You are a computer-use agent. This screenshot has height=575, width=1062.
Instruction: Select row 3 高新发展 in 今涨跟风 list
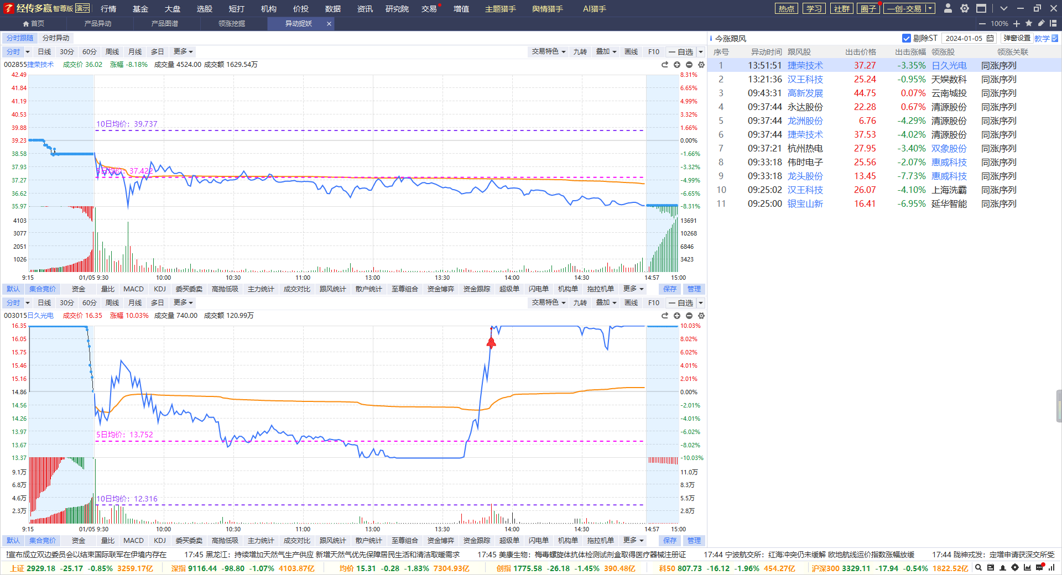point(885,93)
